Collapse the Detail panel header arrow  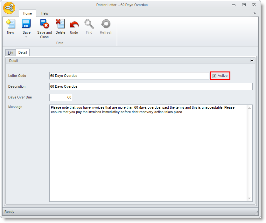(x=252, y=61)
